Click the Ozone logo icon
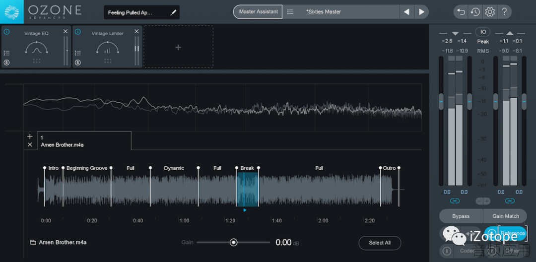 point(11,11)
